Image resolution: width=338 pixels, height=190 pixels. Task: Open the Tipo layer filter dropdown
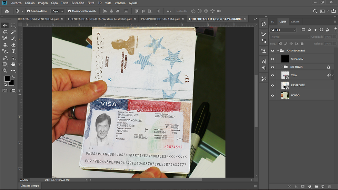click(284, 30)
